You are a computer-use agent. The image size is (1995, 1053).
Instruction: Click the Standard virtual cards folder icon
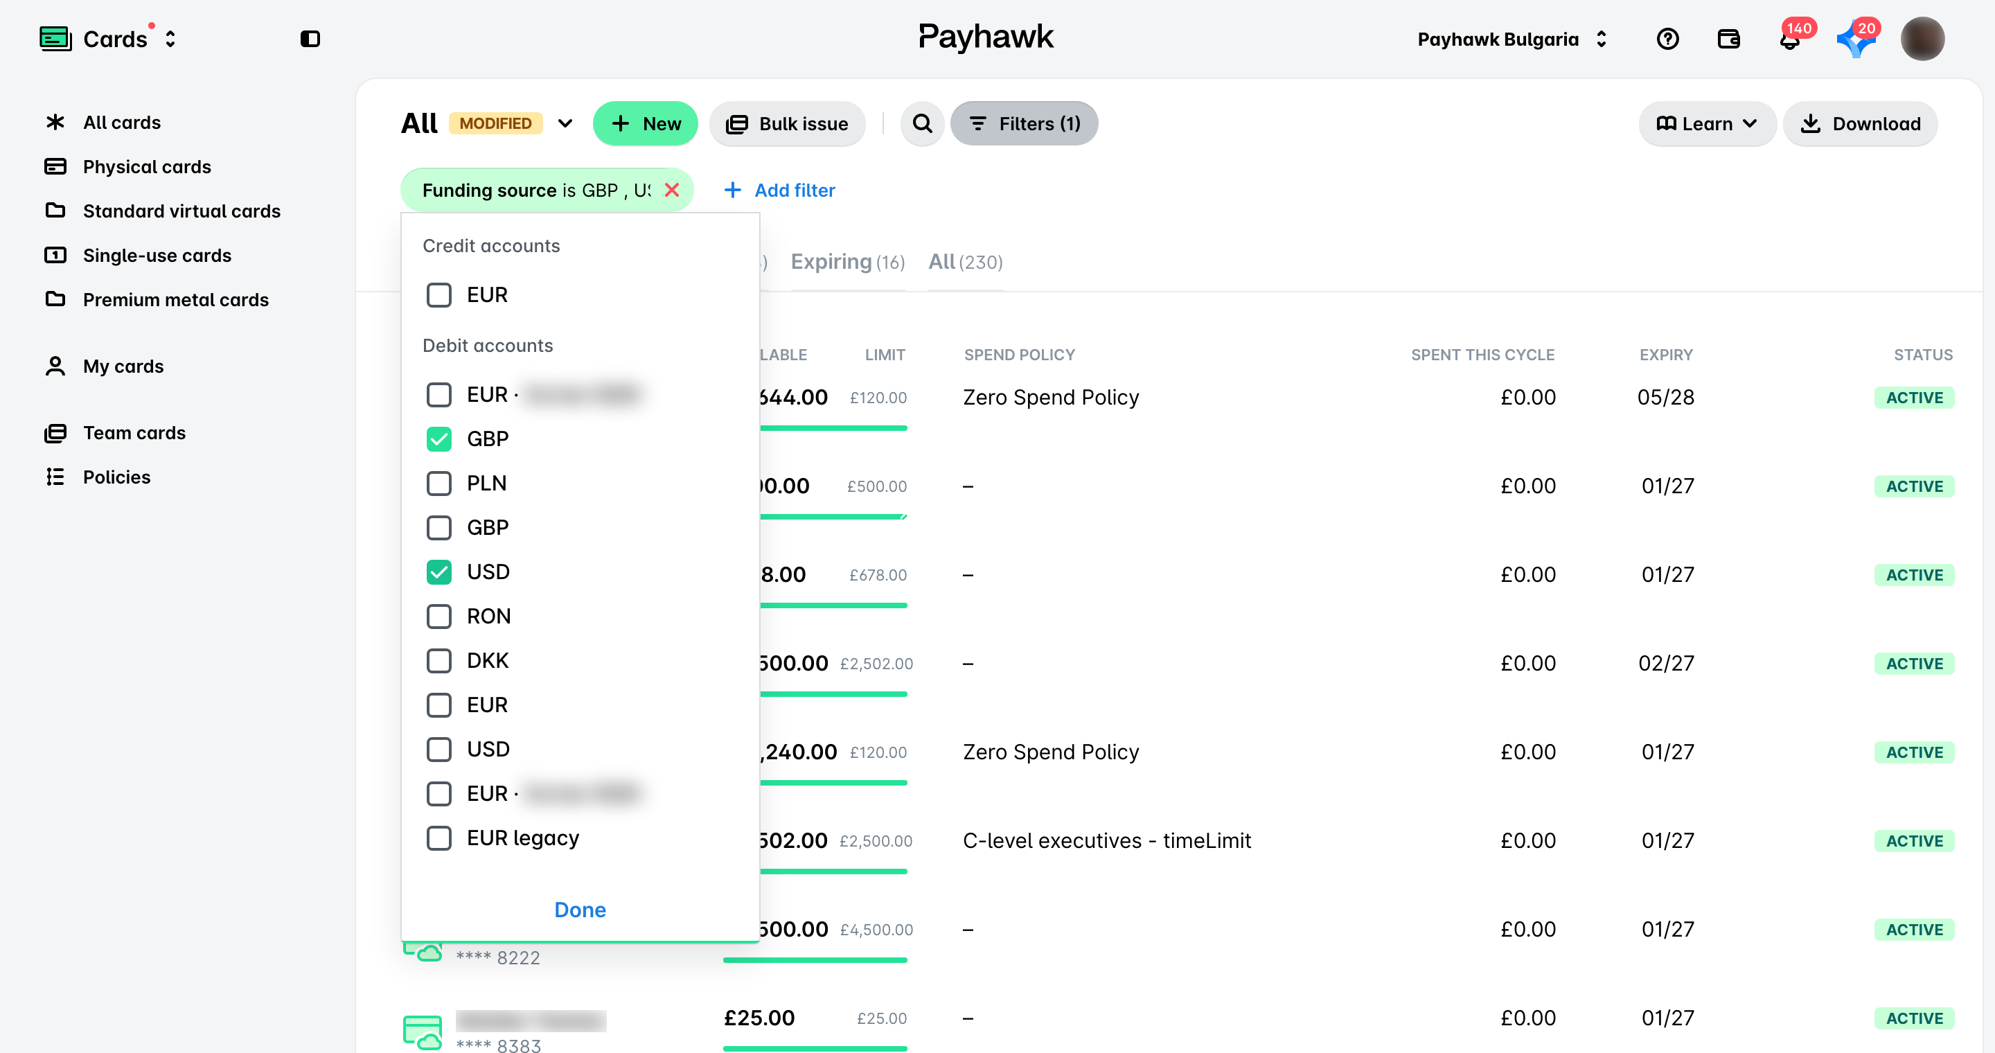pyautogui.click(x=55, y=211)
